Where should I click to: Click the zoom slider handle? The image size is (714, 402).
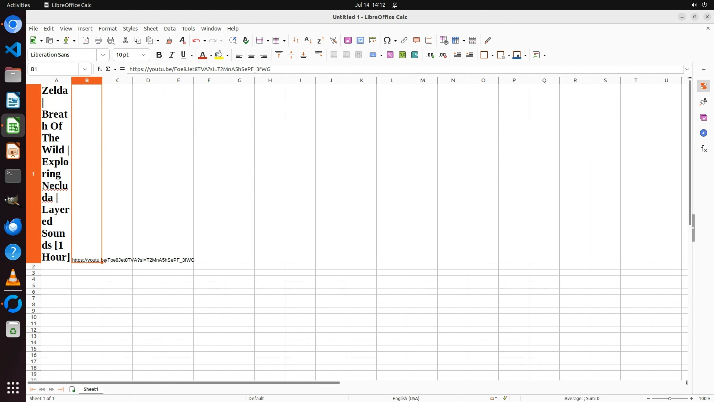pyautogui.click(x=670, y=399)
